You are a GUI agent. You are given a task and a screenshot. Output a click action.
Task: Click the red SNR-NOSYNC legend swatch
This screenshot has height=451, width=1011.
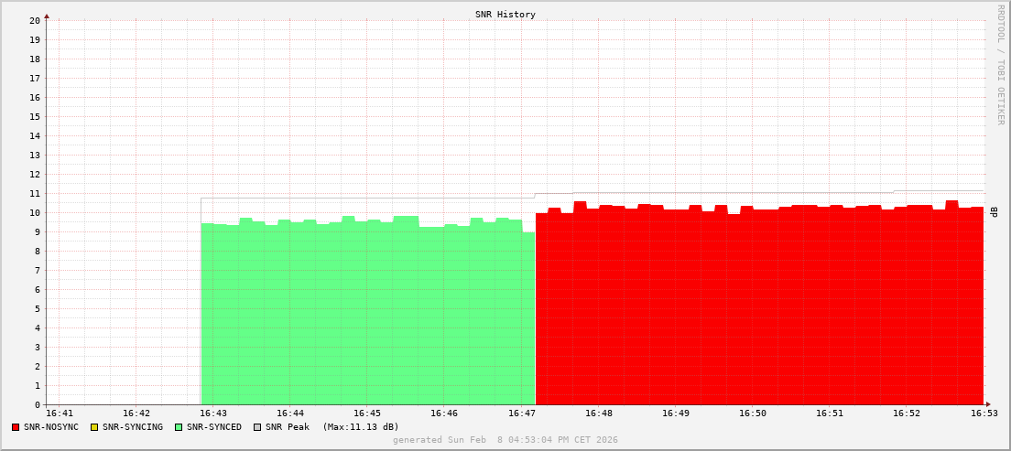click(x=16, y=427)
